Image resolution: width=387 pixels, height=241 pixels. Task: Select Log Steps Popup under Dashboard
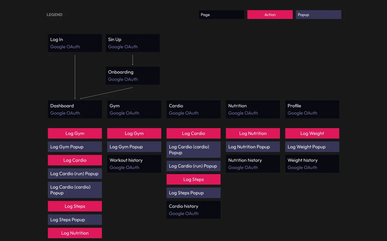pyautogui.click(x=75, y=220)
